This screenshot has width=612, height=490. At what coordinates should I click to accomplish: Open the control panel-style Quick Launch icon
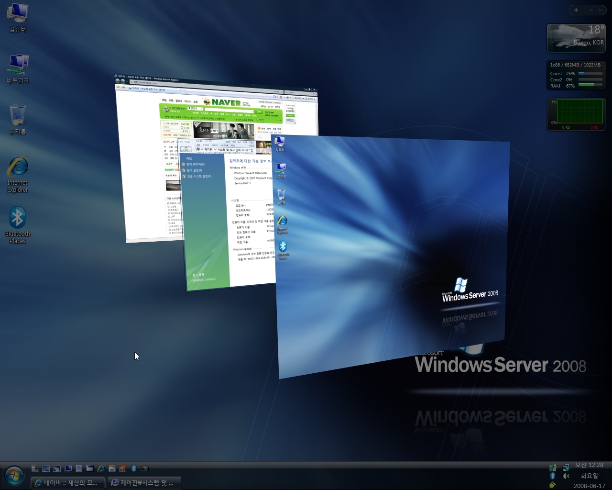click(79, 468)
